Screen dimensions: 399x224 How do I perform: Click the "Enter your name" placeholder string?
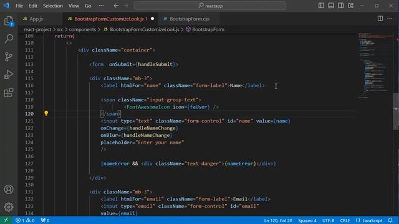160,142
